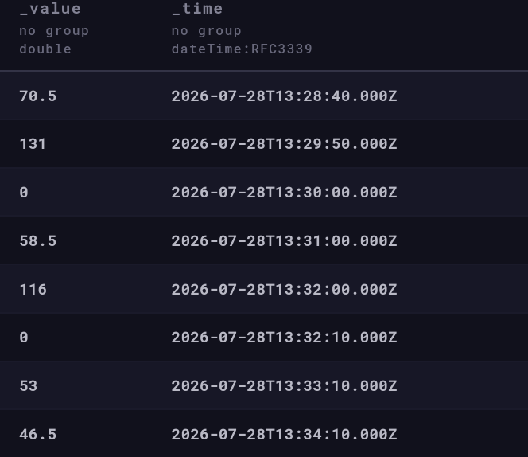Click timestamp 2026-07-28T13:28:40.000Z
This screenshot has height=457, width=528.
pos(284,96)
